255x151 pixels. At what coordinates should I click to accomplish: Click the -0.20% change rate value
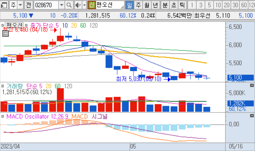point(69,16)
